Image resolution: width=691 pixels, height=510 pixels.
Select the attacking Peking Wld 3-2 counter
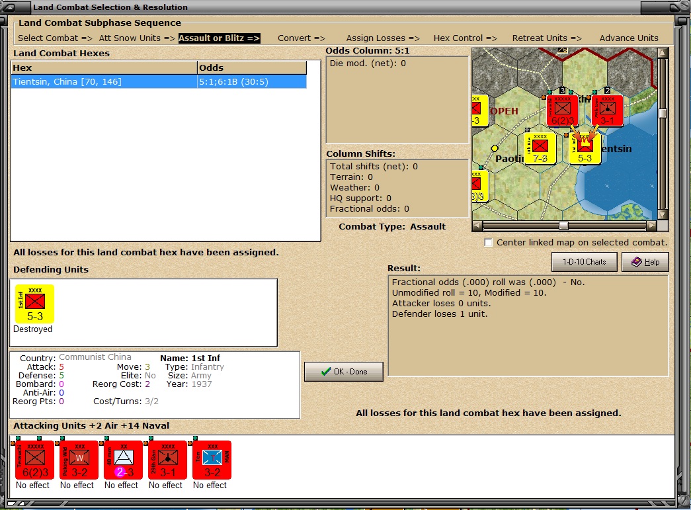click(79, 460)
